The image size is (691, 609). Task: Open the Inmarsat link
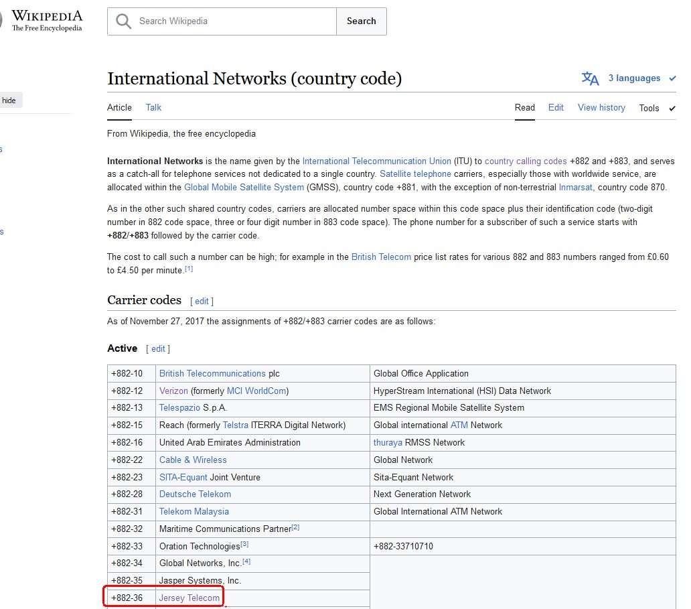click(x=576, y=187)
